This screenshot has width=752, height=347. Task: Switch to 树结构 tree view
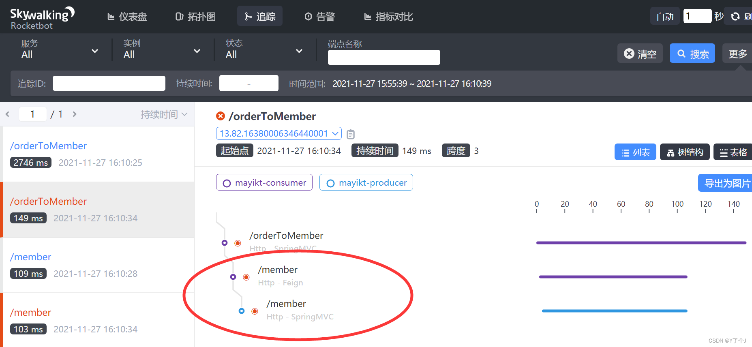click(685, 152)
